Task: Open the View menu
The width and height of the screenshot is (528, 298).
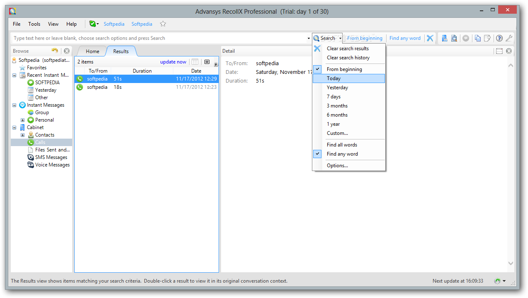Action: coord(53,24)
